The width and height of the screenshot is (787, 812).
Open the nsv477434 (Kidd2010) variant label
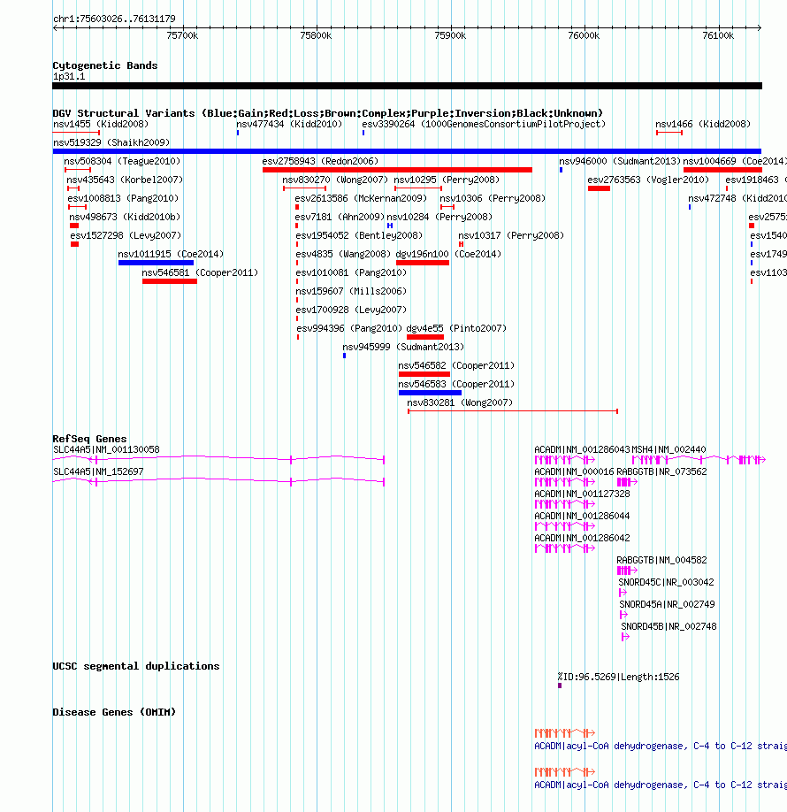pos(289,125)
